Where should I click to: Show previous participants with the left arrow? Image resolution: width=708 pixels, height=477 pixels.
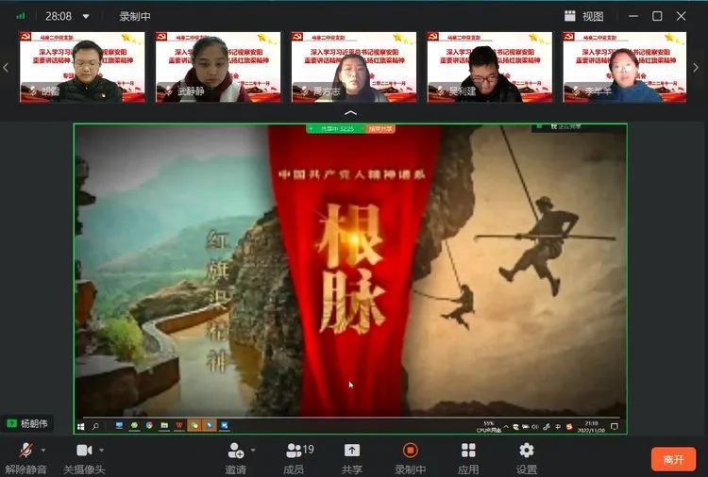[x=6, y=68]
